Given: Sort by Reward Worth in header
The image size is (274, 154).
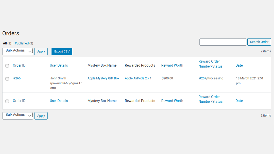Looking at the screenshot, I should pyautogui.click(x=172, y=65).
